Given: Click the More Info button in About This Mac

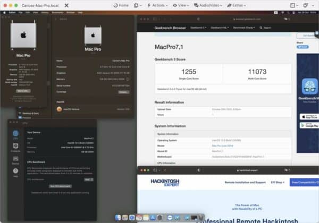Looking at the screenshot, I should tap(23, 91).
